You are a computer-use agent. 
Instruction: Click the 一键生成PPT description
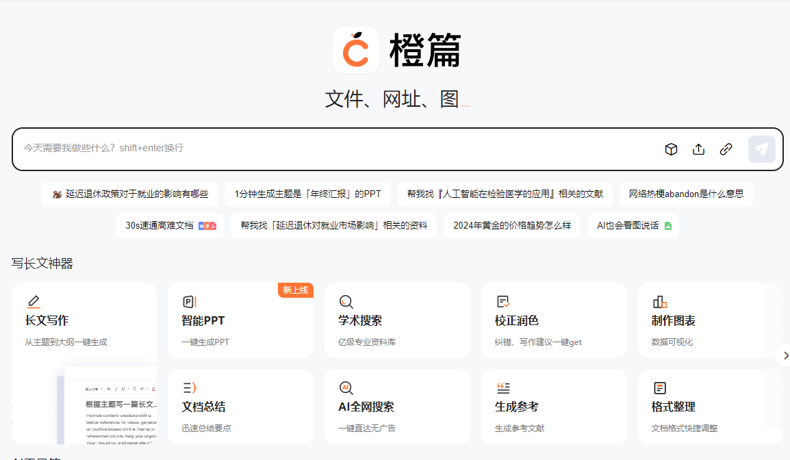[x=205, y=342]
